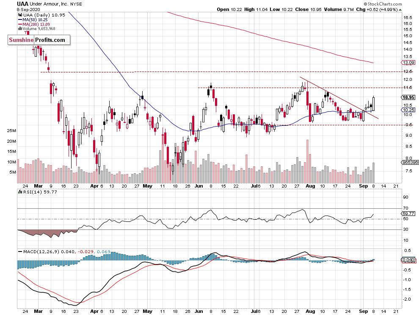Click the Chg +0.52 (+4.99%) value
419x315 pixels.
pos(377,9)
